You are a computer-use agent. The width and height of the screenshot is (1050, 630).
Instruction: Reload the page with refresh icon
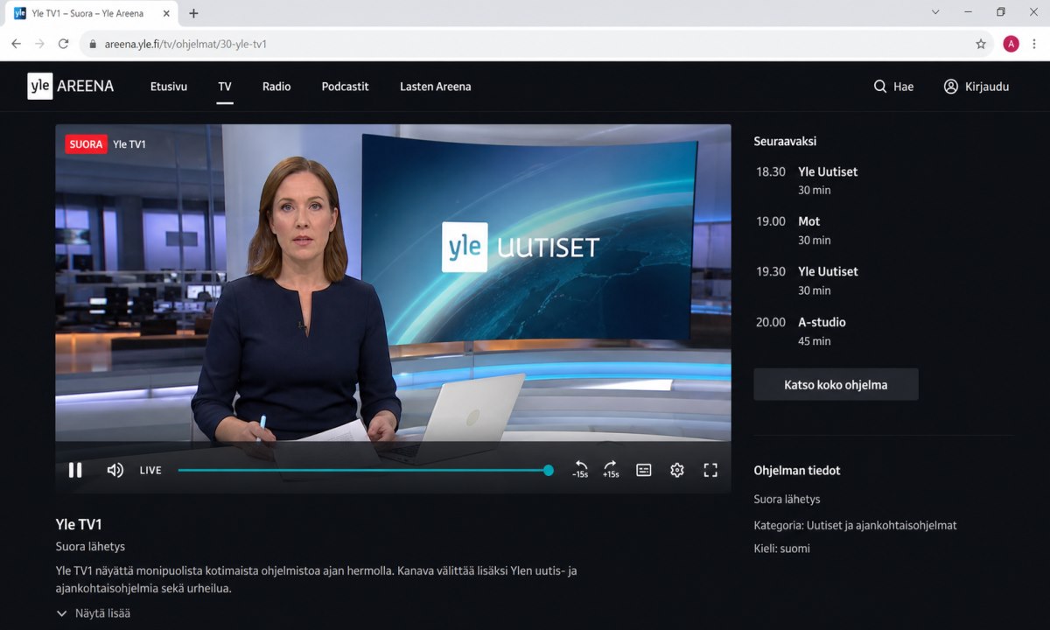click(x=63, y=44)
